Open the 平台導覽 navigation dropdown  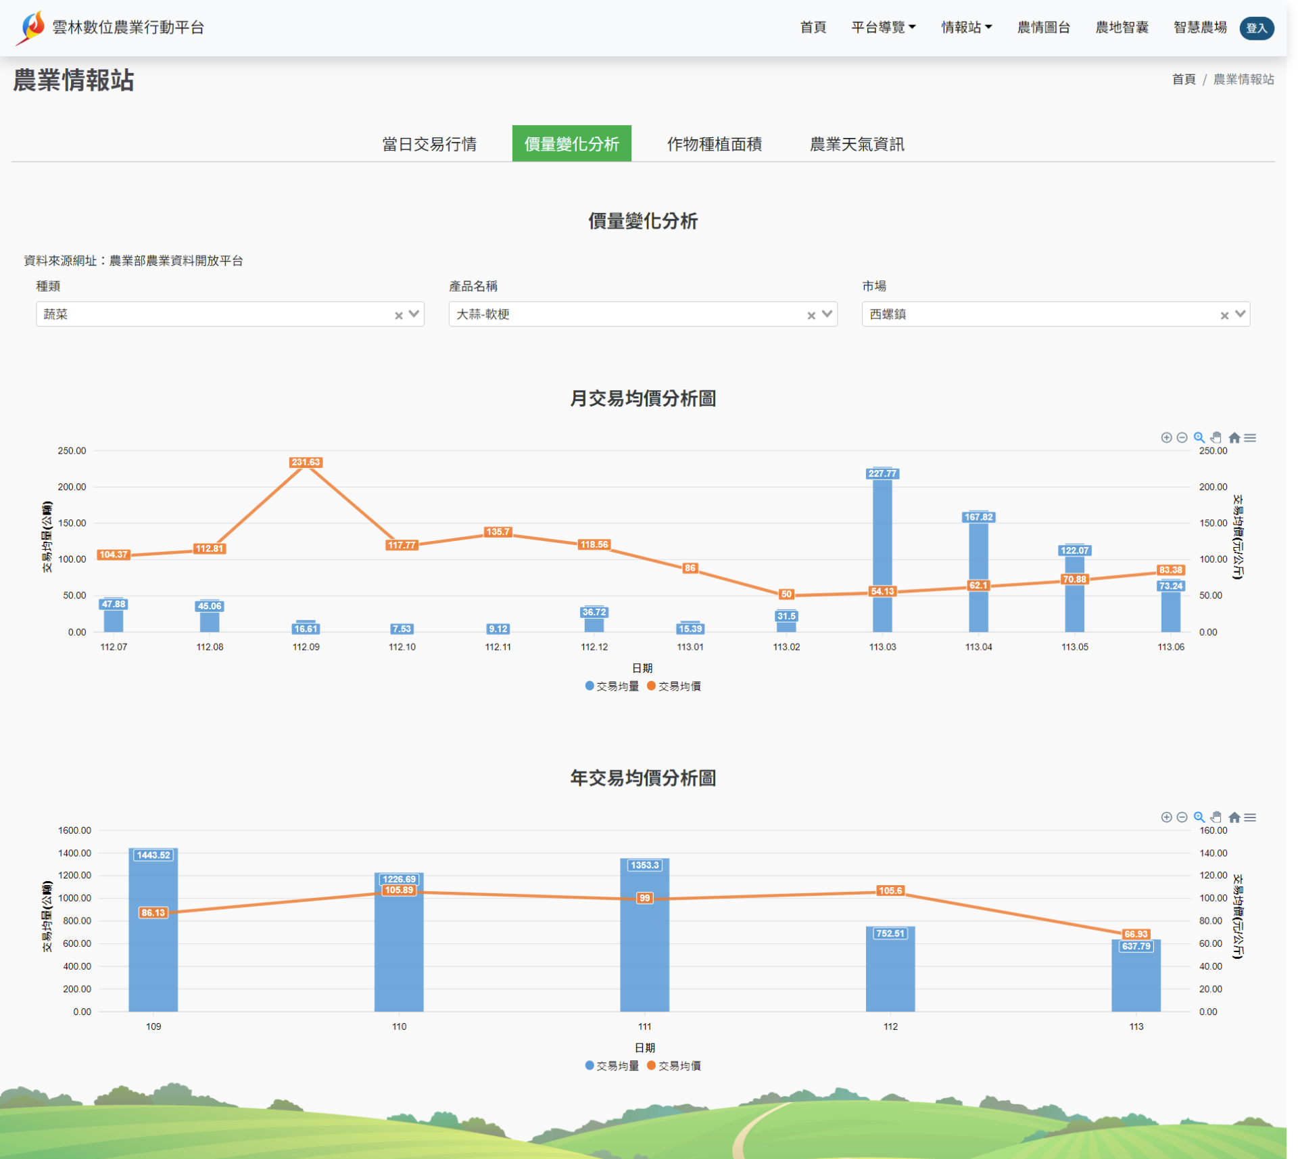coord(883,27)
